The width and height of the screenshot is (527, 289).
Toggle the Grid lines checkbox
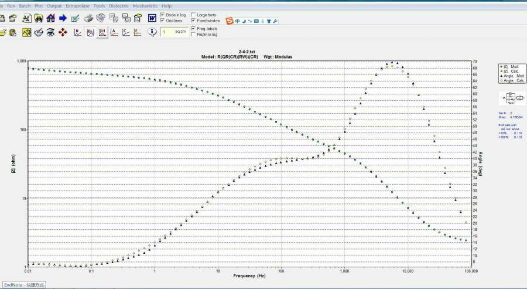[x=162, y=21]
